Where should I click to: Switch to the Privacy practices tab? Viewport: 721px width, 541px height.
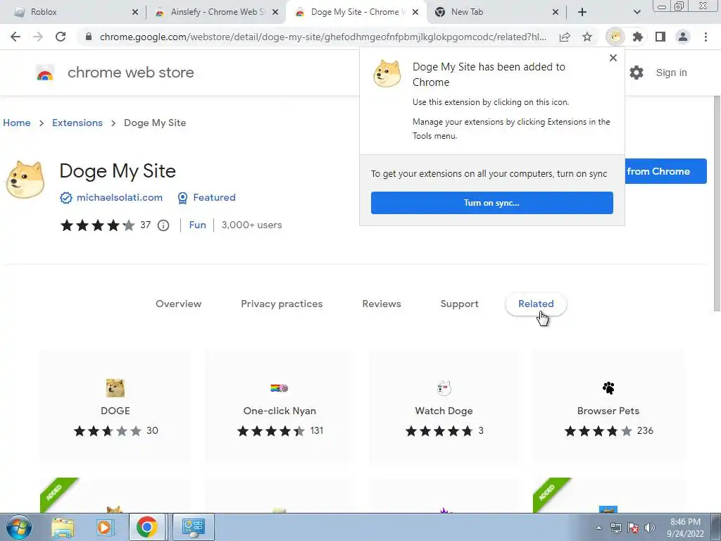282,304
